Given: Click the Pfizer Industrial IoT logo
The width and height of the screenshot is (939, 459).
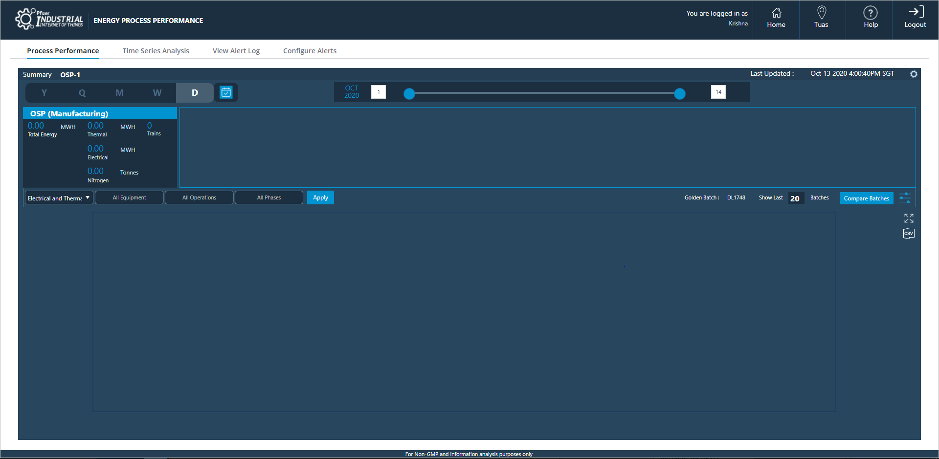Looking at the screenshot, I should pyautogui.click(x=49, y=20).
